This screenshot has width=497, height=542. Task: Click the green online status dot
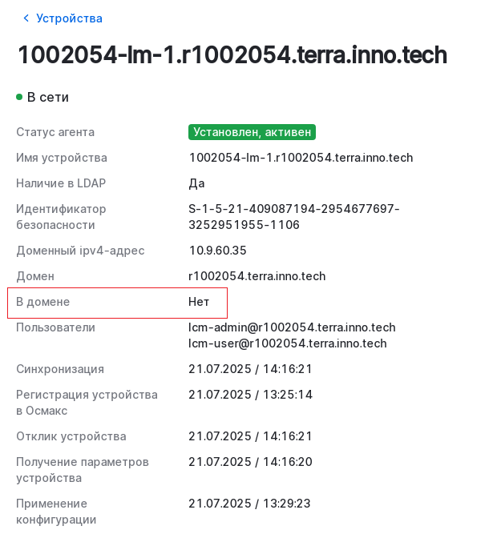pyautogui.click(x=19, y=97)
